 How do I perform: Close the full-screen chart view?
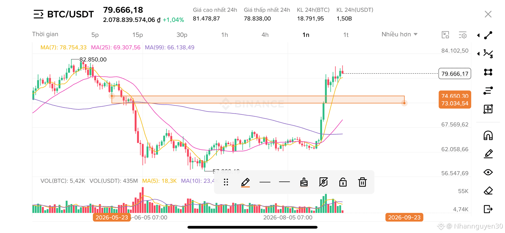tap(488, 14)
